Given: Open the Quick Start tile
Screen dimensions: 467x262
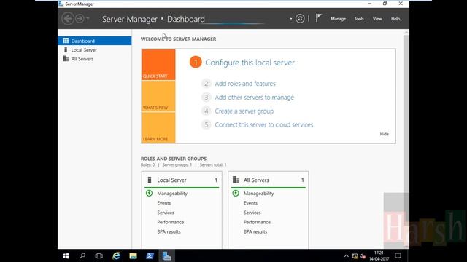Looking at the screenshot, I should pos(158,65).
